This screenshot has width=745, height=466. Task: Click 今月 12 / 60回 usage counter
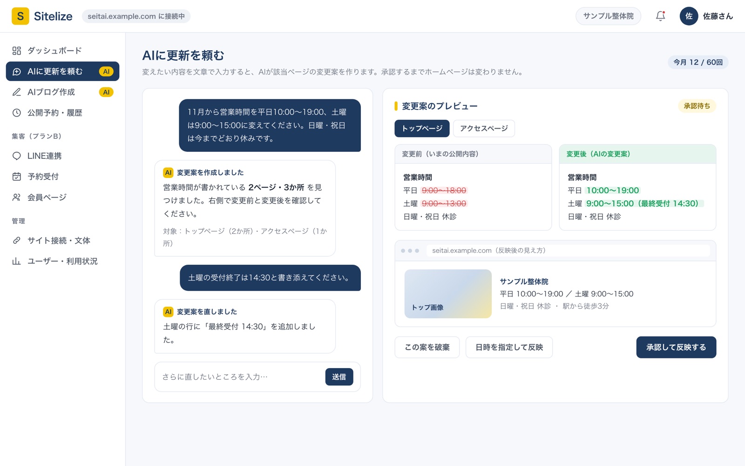point(698,62)
